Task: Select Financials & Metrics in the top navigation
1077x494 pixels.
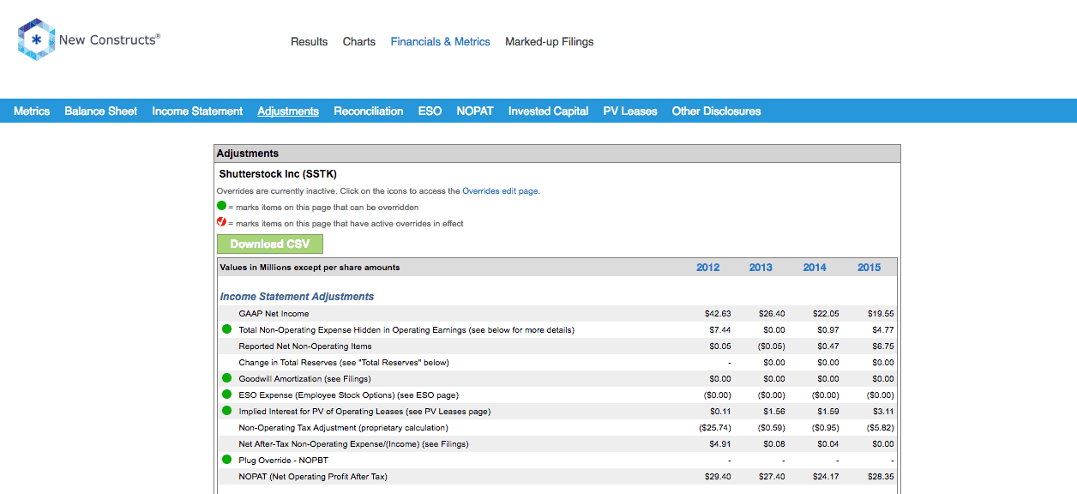Action: (441, 41)
